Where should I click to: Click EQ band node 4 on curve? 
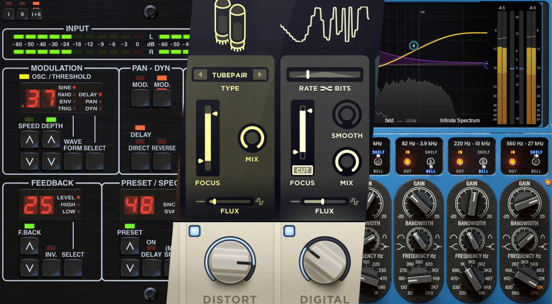(x=413, y=46)
